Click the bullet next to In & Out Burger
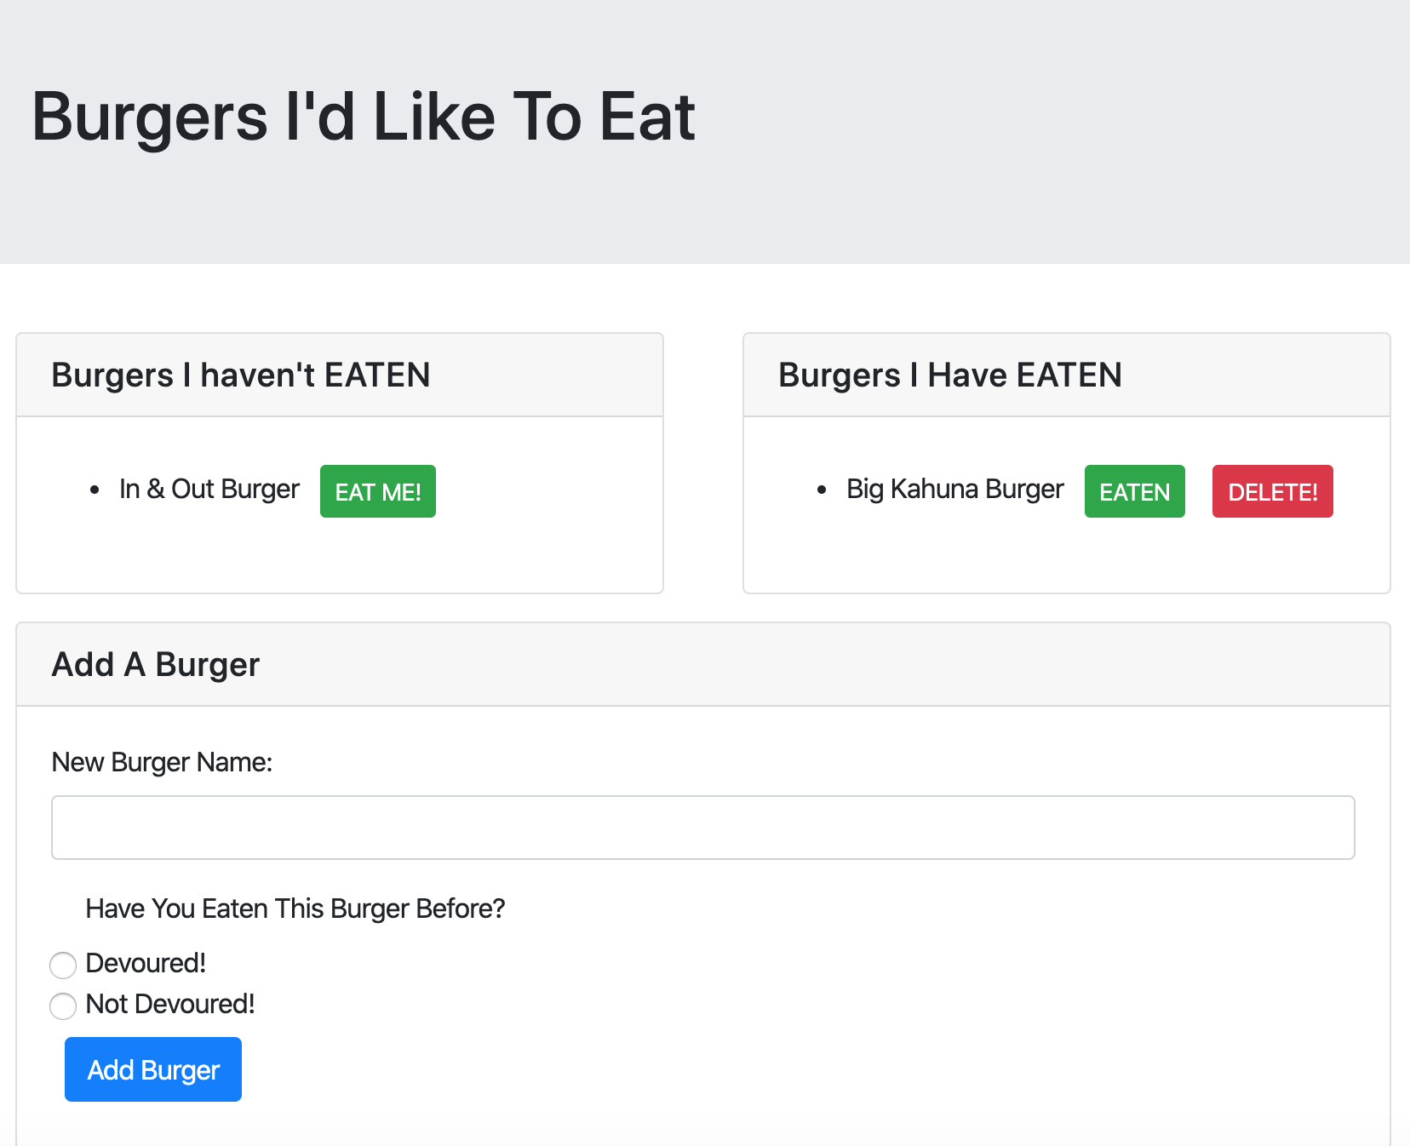The height and width of the screenshot is (1146, 1410). click(94, 490)
